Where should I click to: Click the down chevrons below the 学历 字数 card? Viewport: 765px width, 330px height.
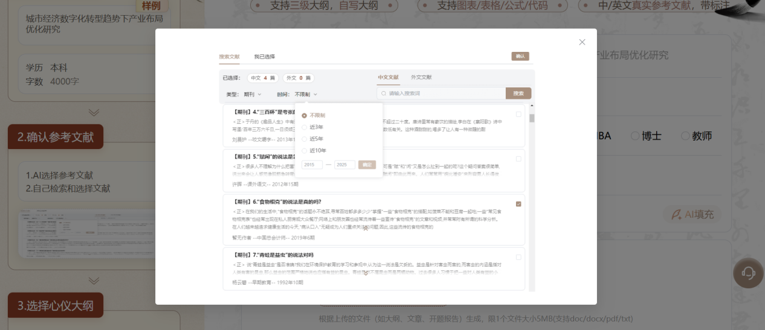[x=94, y=112]
